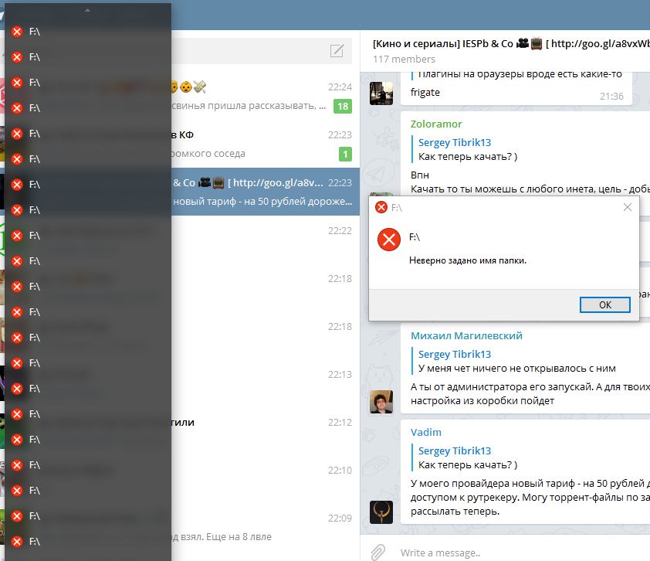The width and height of the screenshot is (650, 561).
Task: Click the frigate message text
Action: [x=425, y=92]
